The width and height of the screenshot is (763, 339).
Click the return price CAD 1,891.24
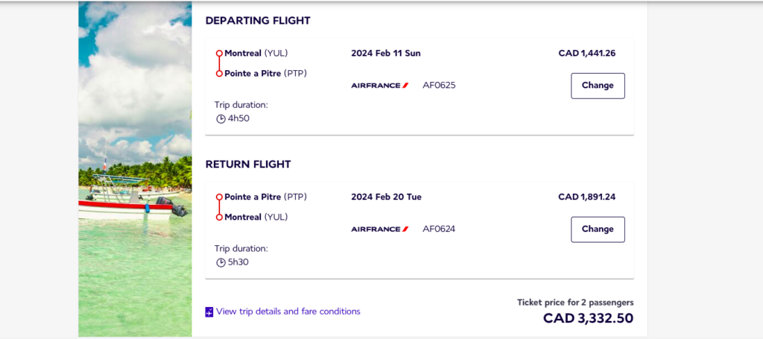[x=586, y=197]
